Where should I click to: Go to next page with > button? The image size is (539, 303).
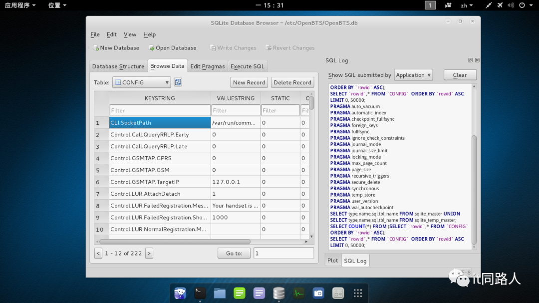(x=149, y=253)
